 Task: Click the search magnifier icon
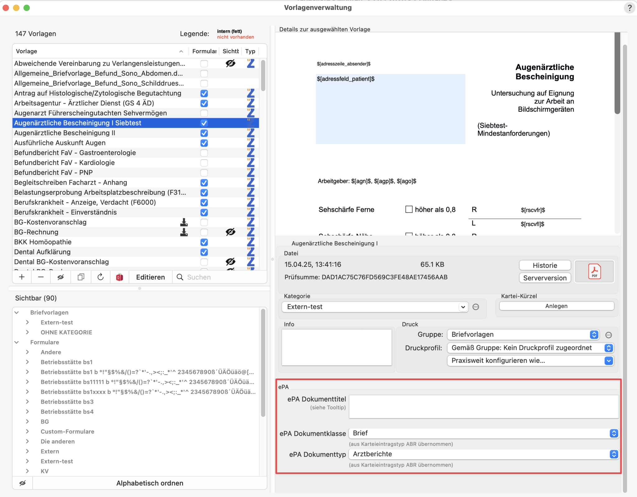click(180, 277)
